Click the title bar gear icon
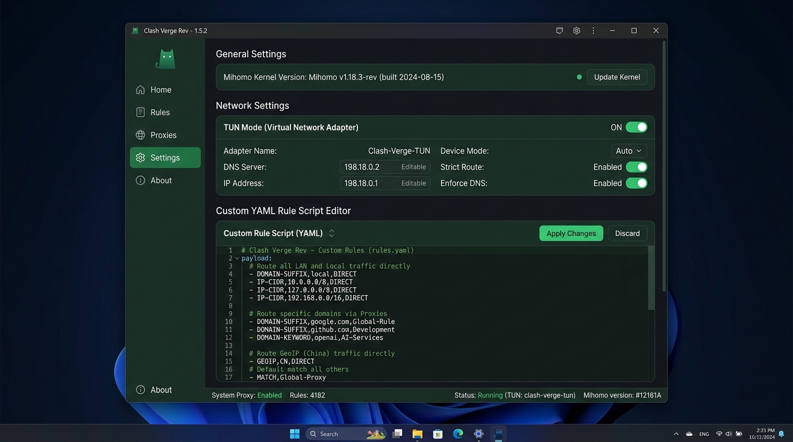 pyautogui.click(x=576, y=31)
